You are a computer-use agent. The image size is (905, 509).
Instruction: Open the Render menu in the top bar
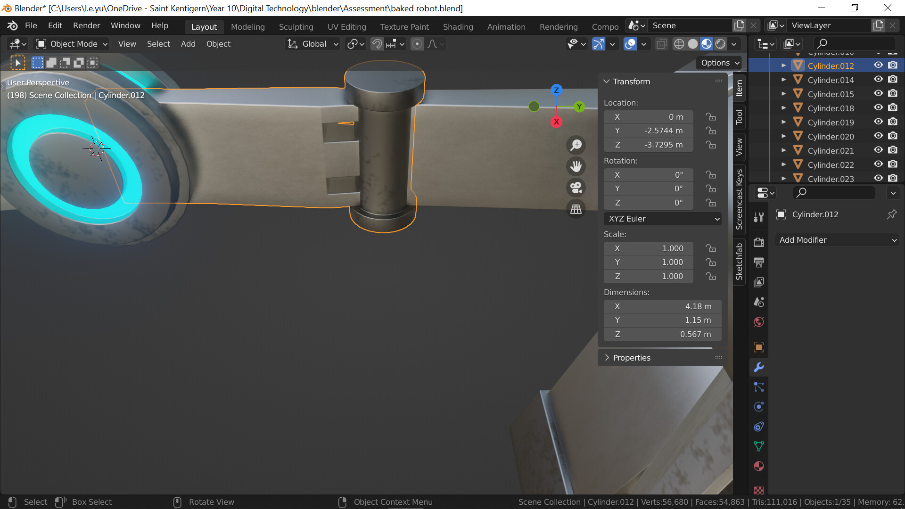pyautogui.click(x=86, y=25)
